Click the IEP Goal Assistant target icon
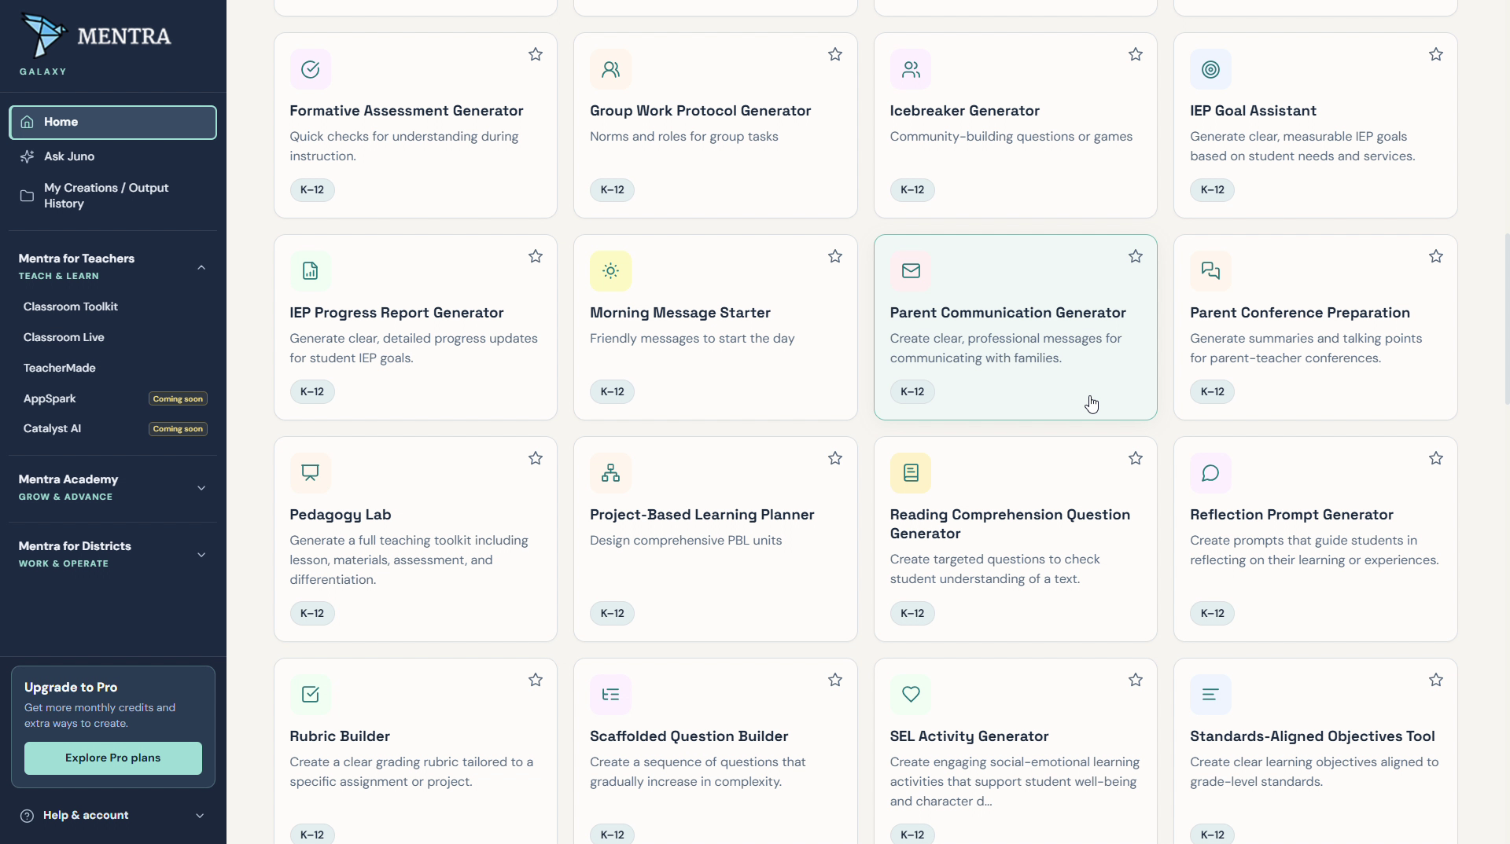Viewport: 1510px width, 844px height. pos(1210,69)
